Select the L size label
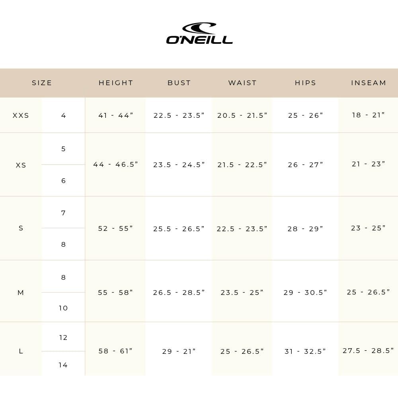This screenshot has height=398, width=398. (21, 351)
